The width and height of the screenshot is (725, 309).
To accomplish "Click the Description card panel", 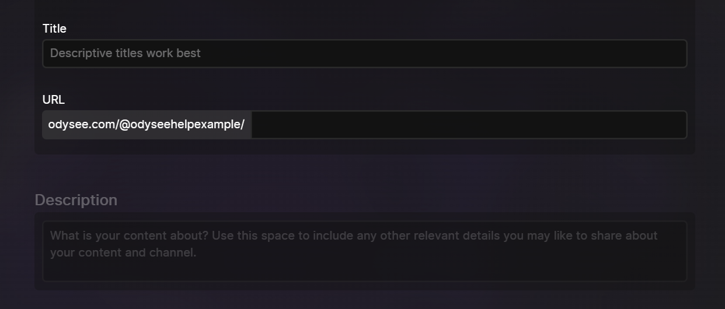I will tap(365, 251).
